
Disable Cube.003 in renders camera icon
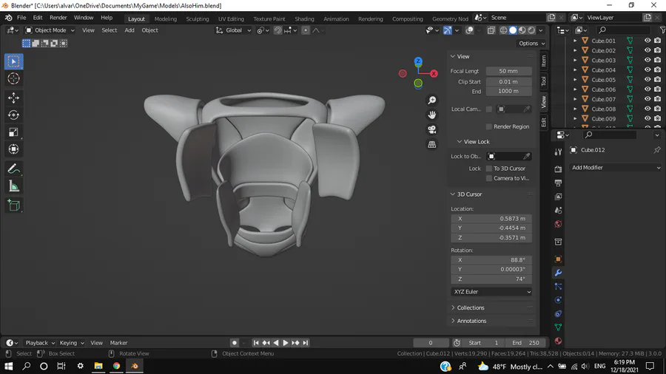click(658, 60)
